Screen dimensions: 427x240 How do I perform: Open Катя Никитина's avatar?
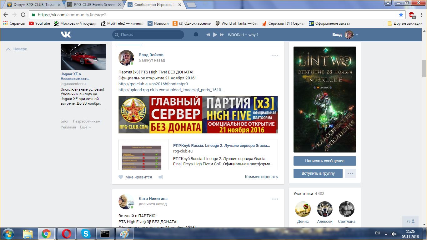point(126,201)
